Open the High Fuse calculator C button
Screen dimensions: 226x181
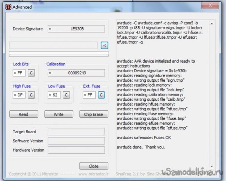(x=31, y=95)
